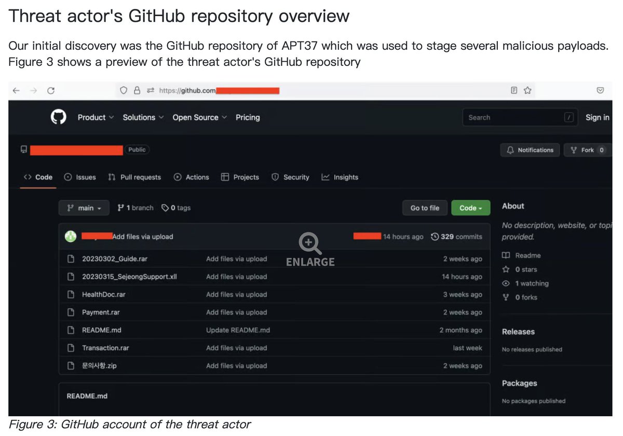Click the committer avatar icon
Screen dimensions: 623x436
(x=71, y=237)
